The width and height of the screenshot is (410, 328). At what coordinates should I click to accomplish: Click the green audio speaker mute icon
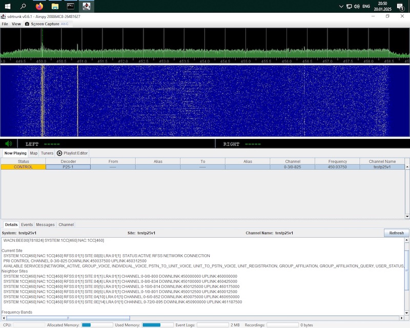coord(9,144)
